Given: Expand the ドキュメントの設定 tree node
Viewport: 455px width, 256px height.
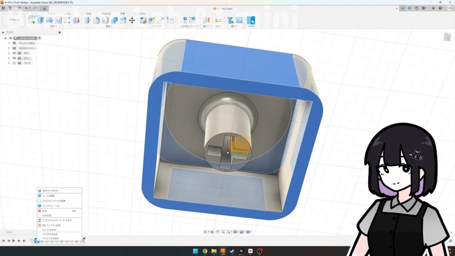Looking at the screenshot, I should [x=8, y=43].
